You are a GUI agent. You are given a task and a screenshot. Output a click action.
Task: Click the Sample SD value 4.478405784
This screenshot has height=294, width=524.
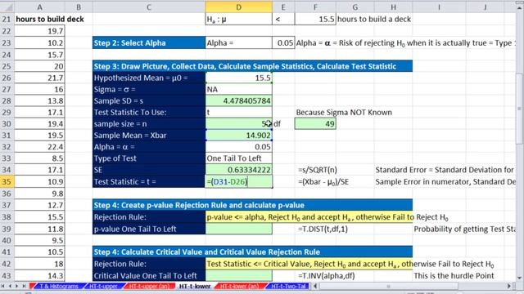pos(238,100)
